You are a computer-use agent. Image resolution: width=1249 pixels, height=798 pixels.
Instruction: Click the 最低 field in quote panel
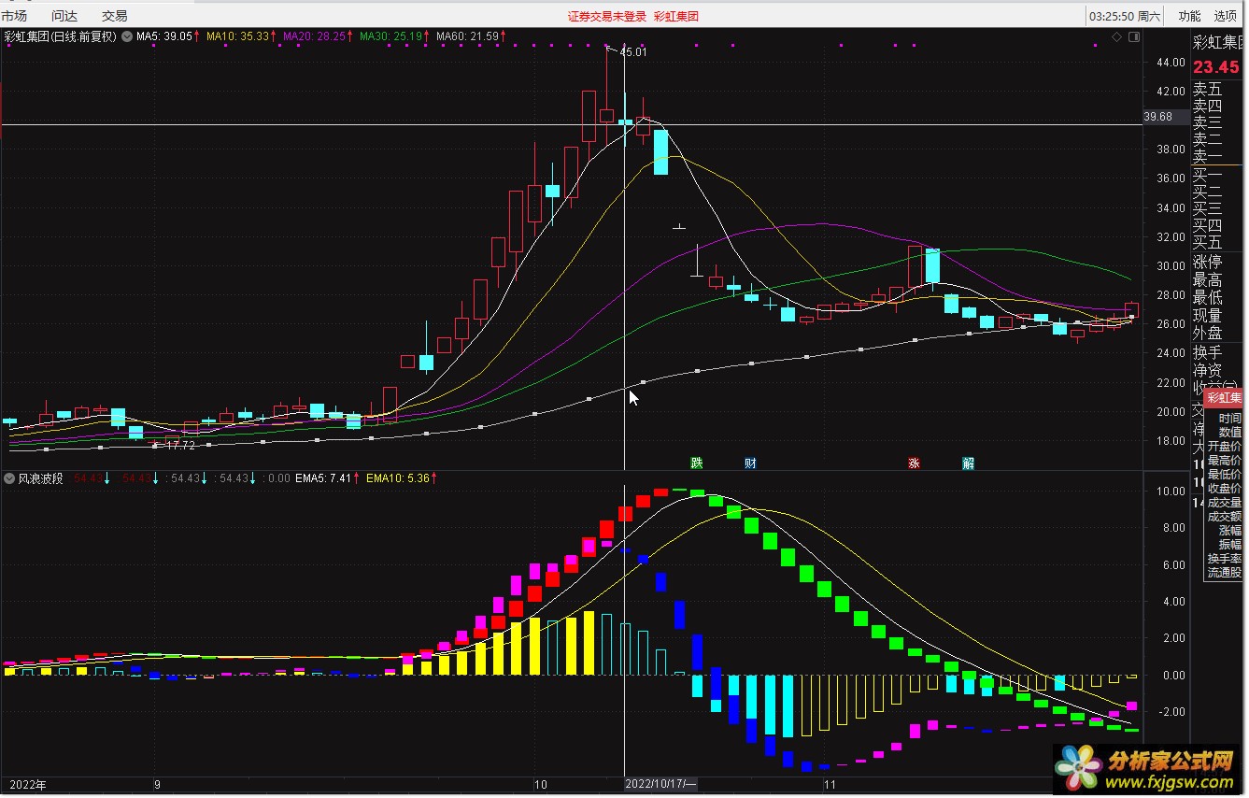click(x=1207, y=298)
